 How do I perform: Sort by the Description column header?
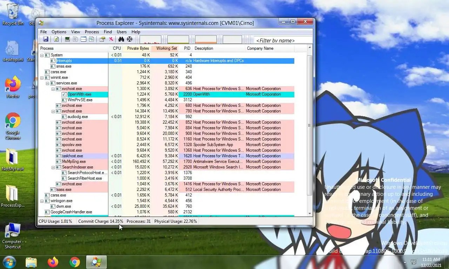[x=219, y=48]
